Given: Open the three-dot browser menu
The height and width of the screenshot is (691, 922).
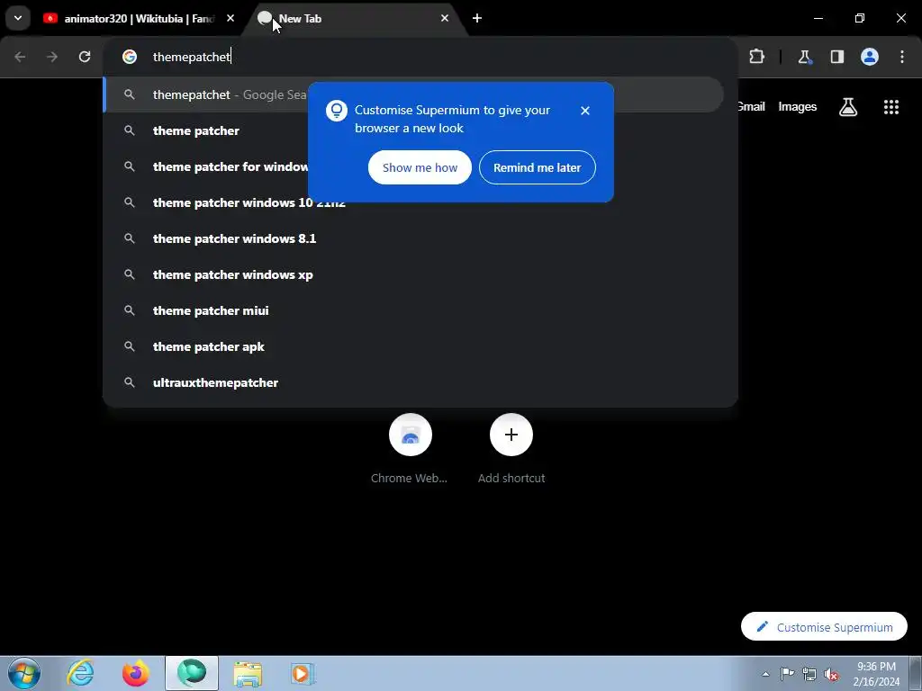Looking at the screenshot, I should (902, 57).
